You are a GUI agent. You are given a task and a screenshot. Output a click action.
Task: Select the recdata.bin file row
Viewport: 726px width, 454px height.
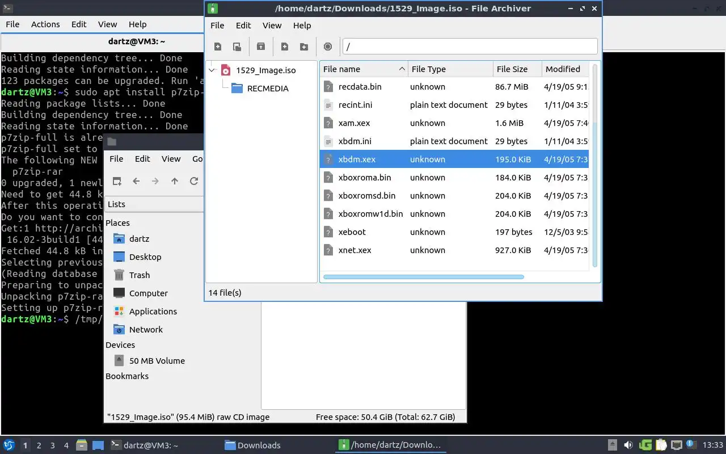455,87
